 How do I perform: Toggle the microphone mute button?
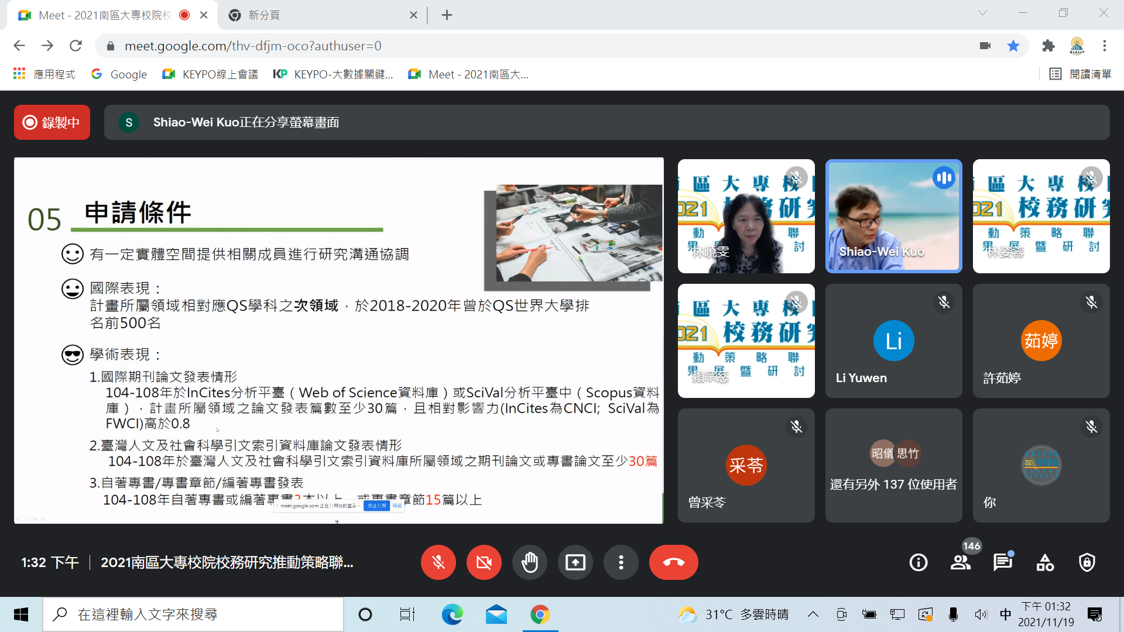coord(438,562)
